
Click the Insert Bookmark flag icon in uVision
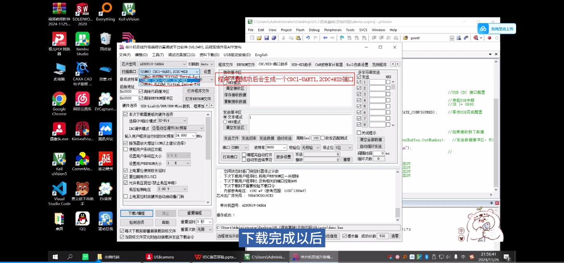point(342,38)
